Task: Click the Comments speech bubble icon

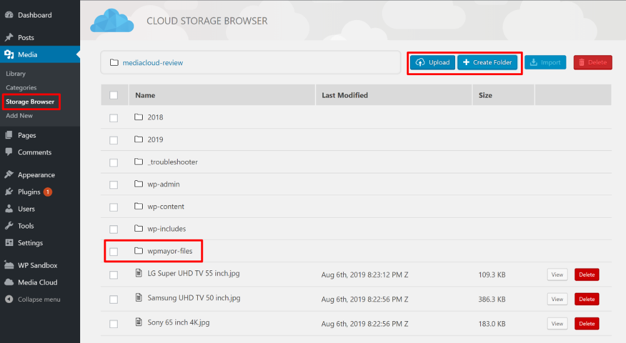Action: point(9,152)
